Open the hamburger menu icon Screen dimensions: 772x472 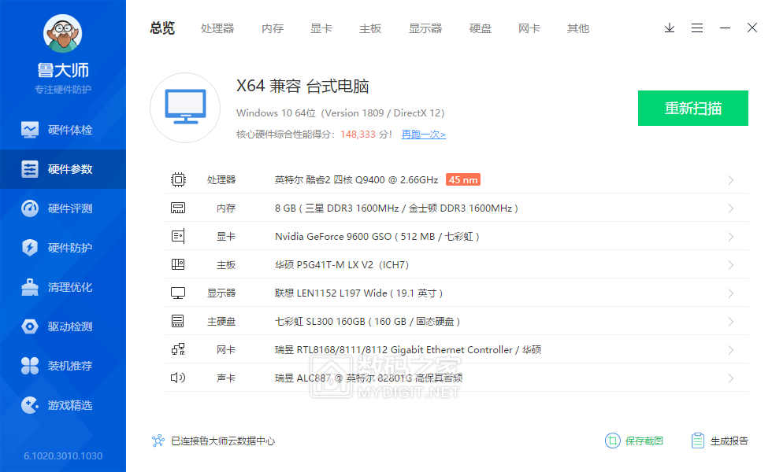point(696,28)
